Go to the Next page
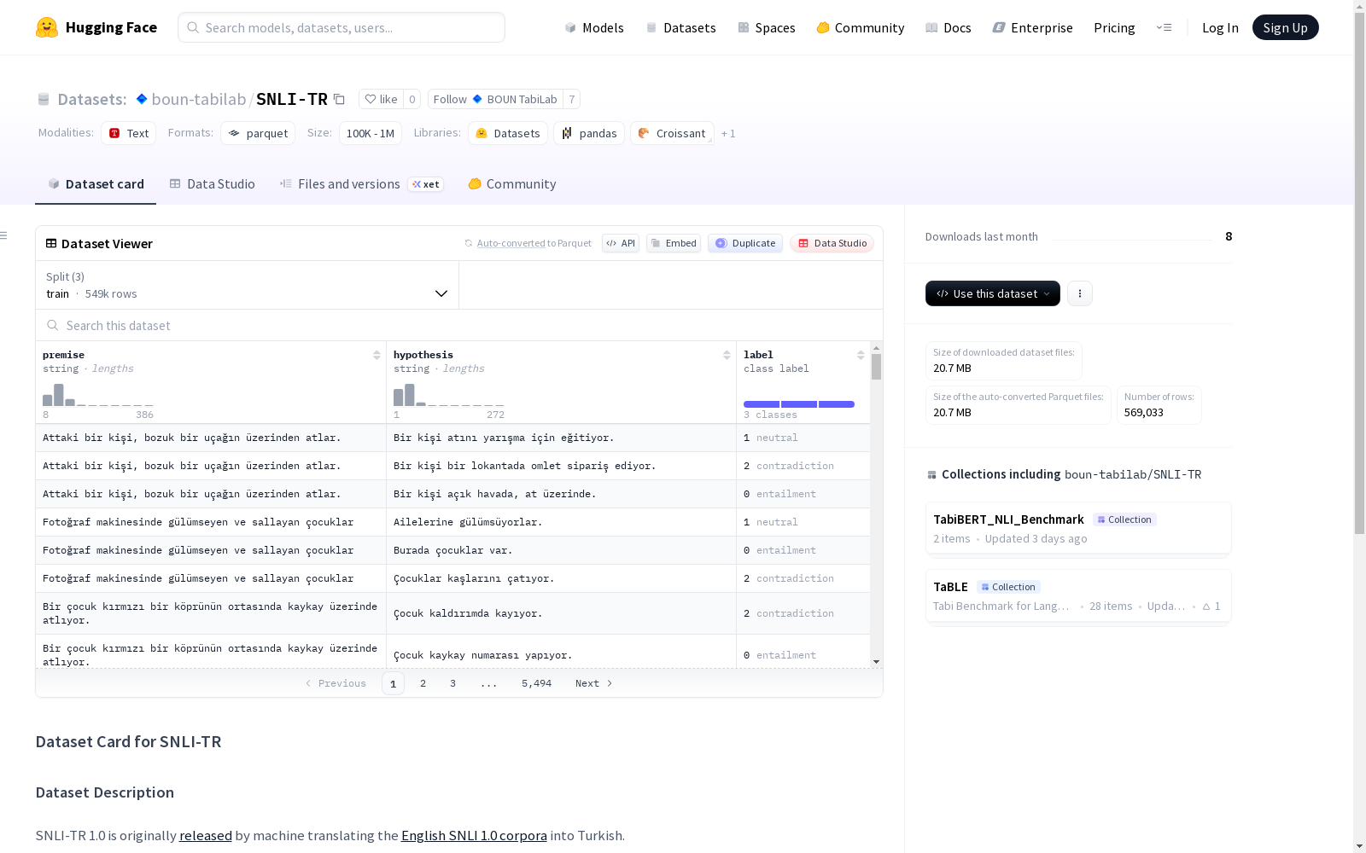 (x=593, y=683)
